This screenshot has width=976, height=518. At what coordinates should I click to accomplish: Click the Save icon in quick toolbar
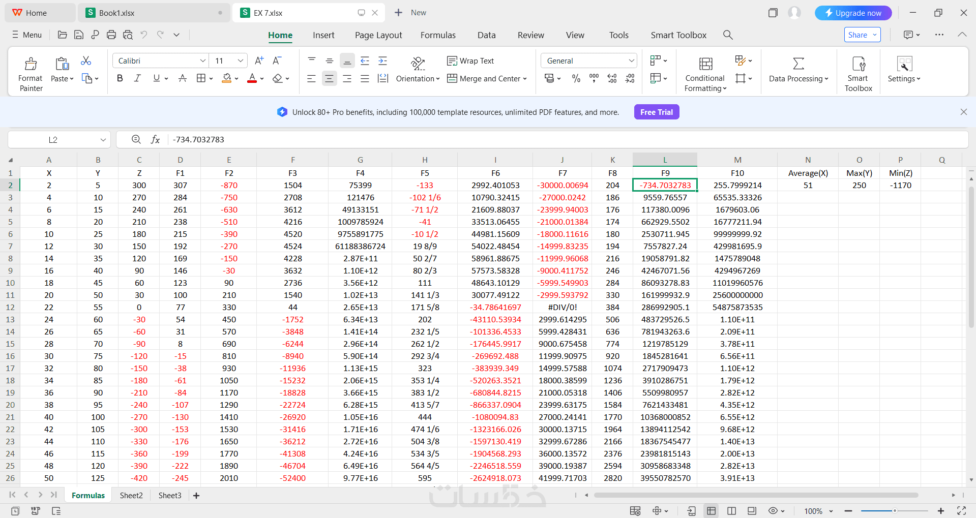point(79,35)
